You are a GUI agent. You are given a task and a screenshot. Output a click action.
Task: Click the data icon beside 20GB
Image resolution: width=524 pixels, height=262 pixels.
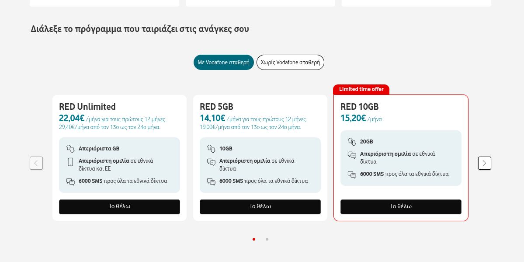point(352,142)
